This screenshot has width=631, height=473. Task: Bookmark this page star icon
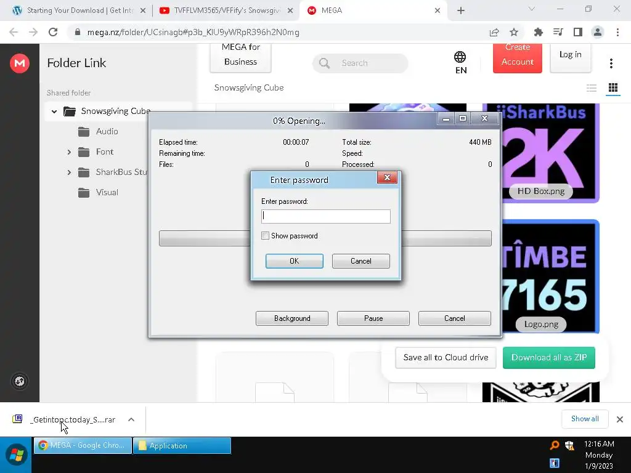514,32
